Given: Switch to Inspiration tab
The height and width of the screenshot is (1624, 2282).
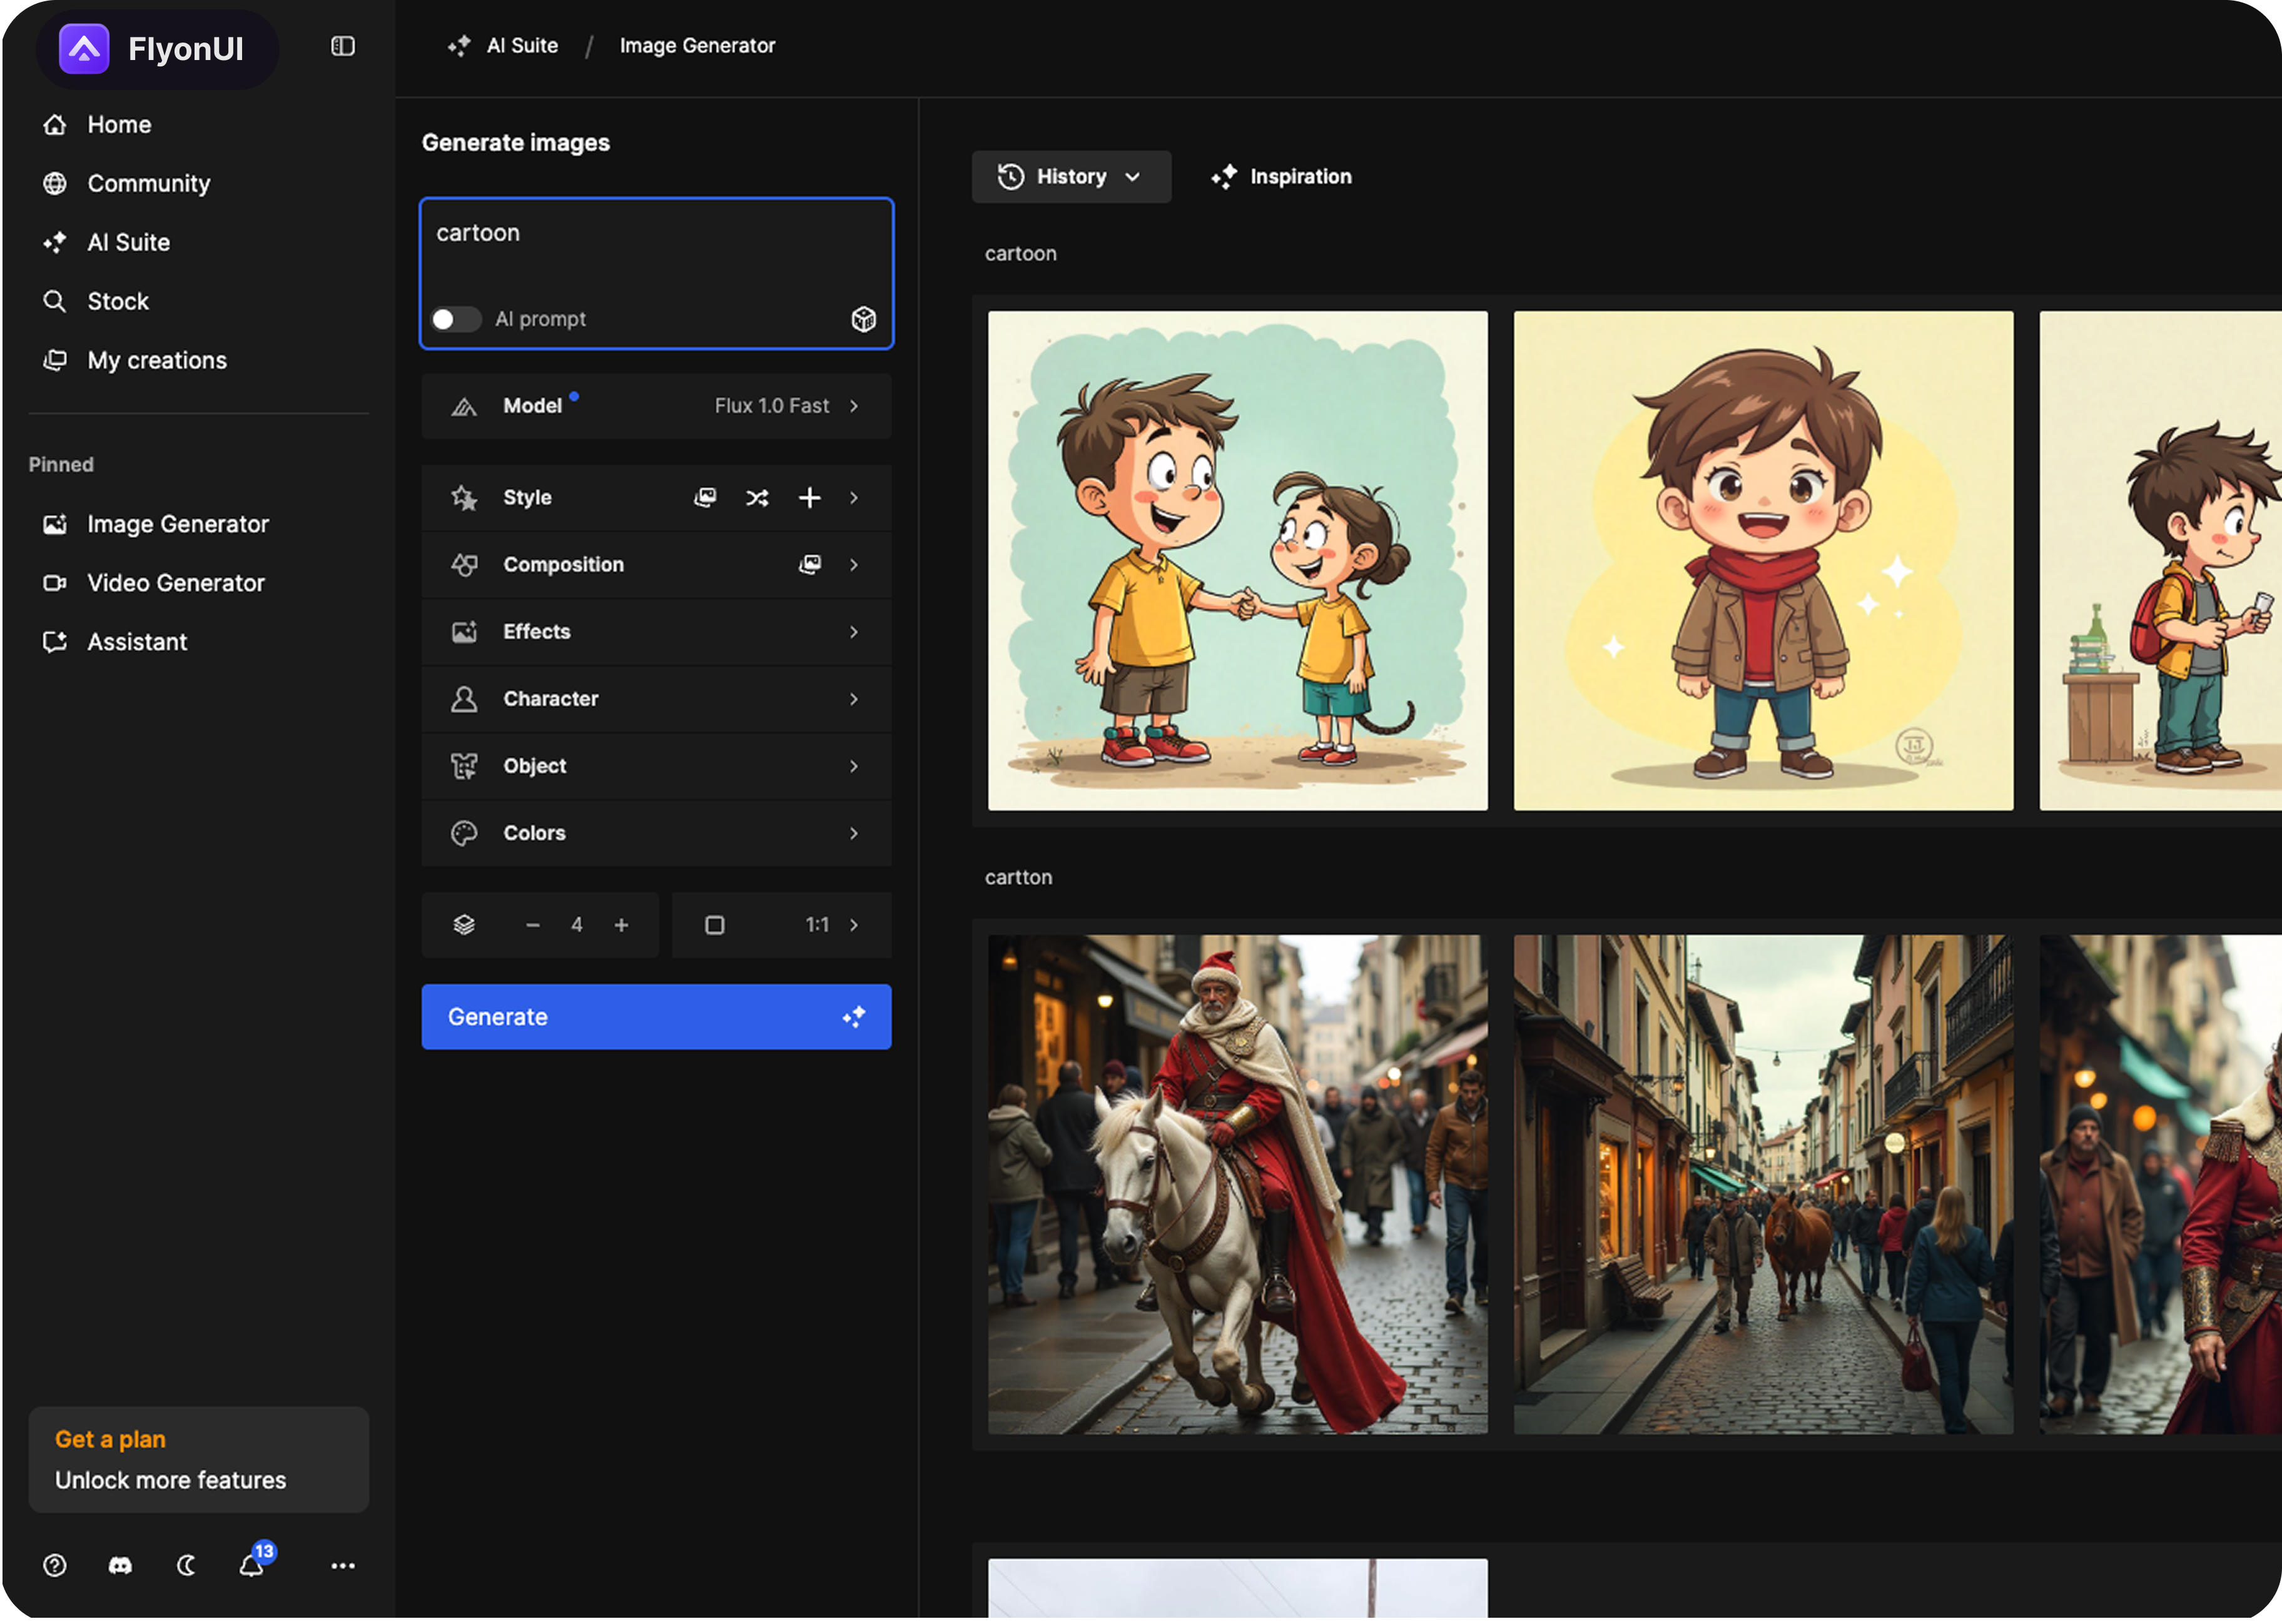Looking at the screenshot, I should (x=1282, y=177).
